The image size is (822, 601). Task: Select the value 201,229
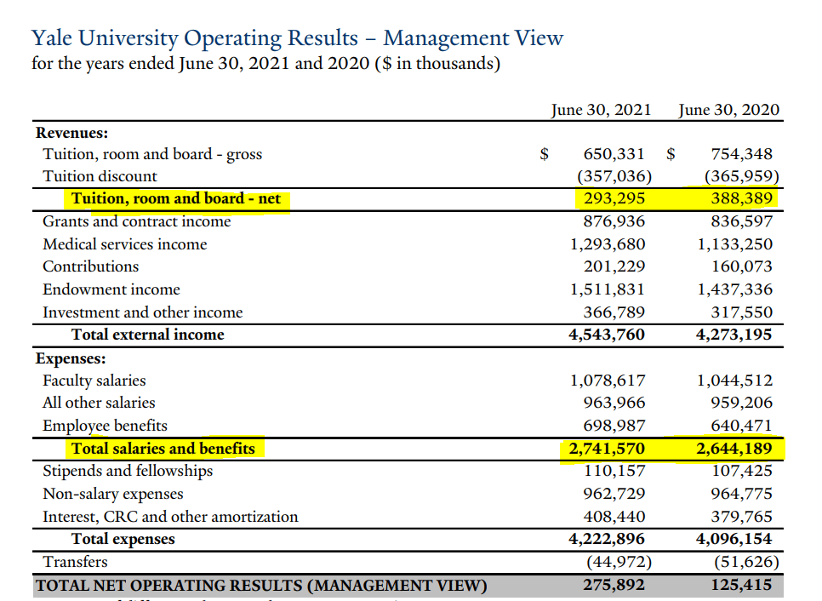[x=614, y=266]
